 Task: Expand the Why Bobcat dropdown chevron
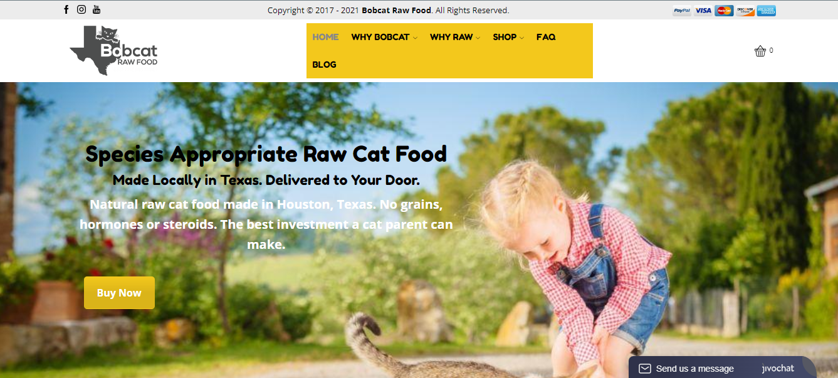pos(415,38)
